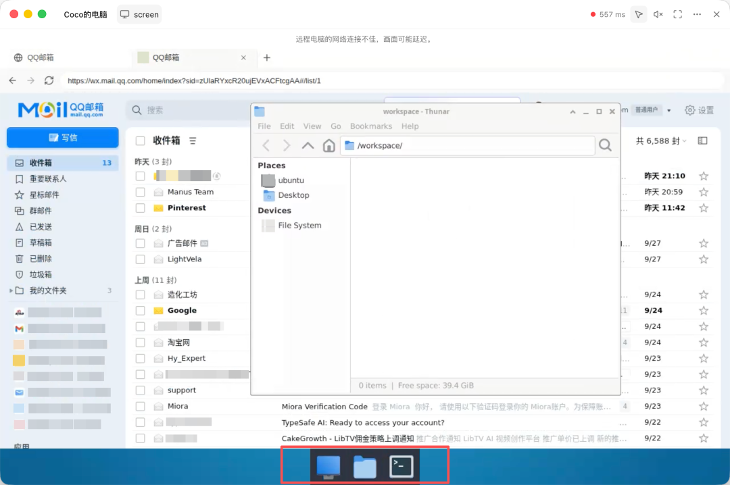Star the Miora verification email
The height and width of the screenshot is (485, 730).
[704, 407]
